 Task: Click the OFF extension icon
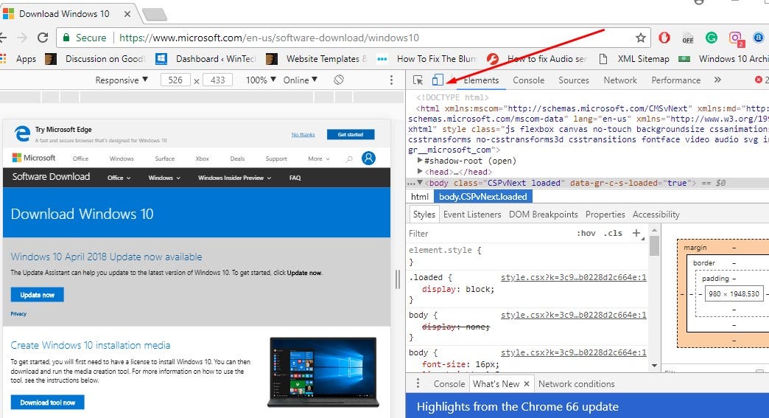click(687, 38)
